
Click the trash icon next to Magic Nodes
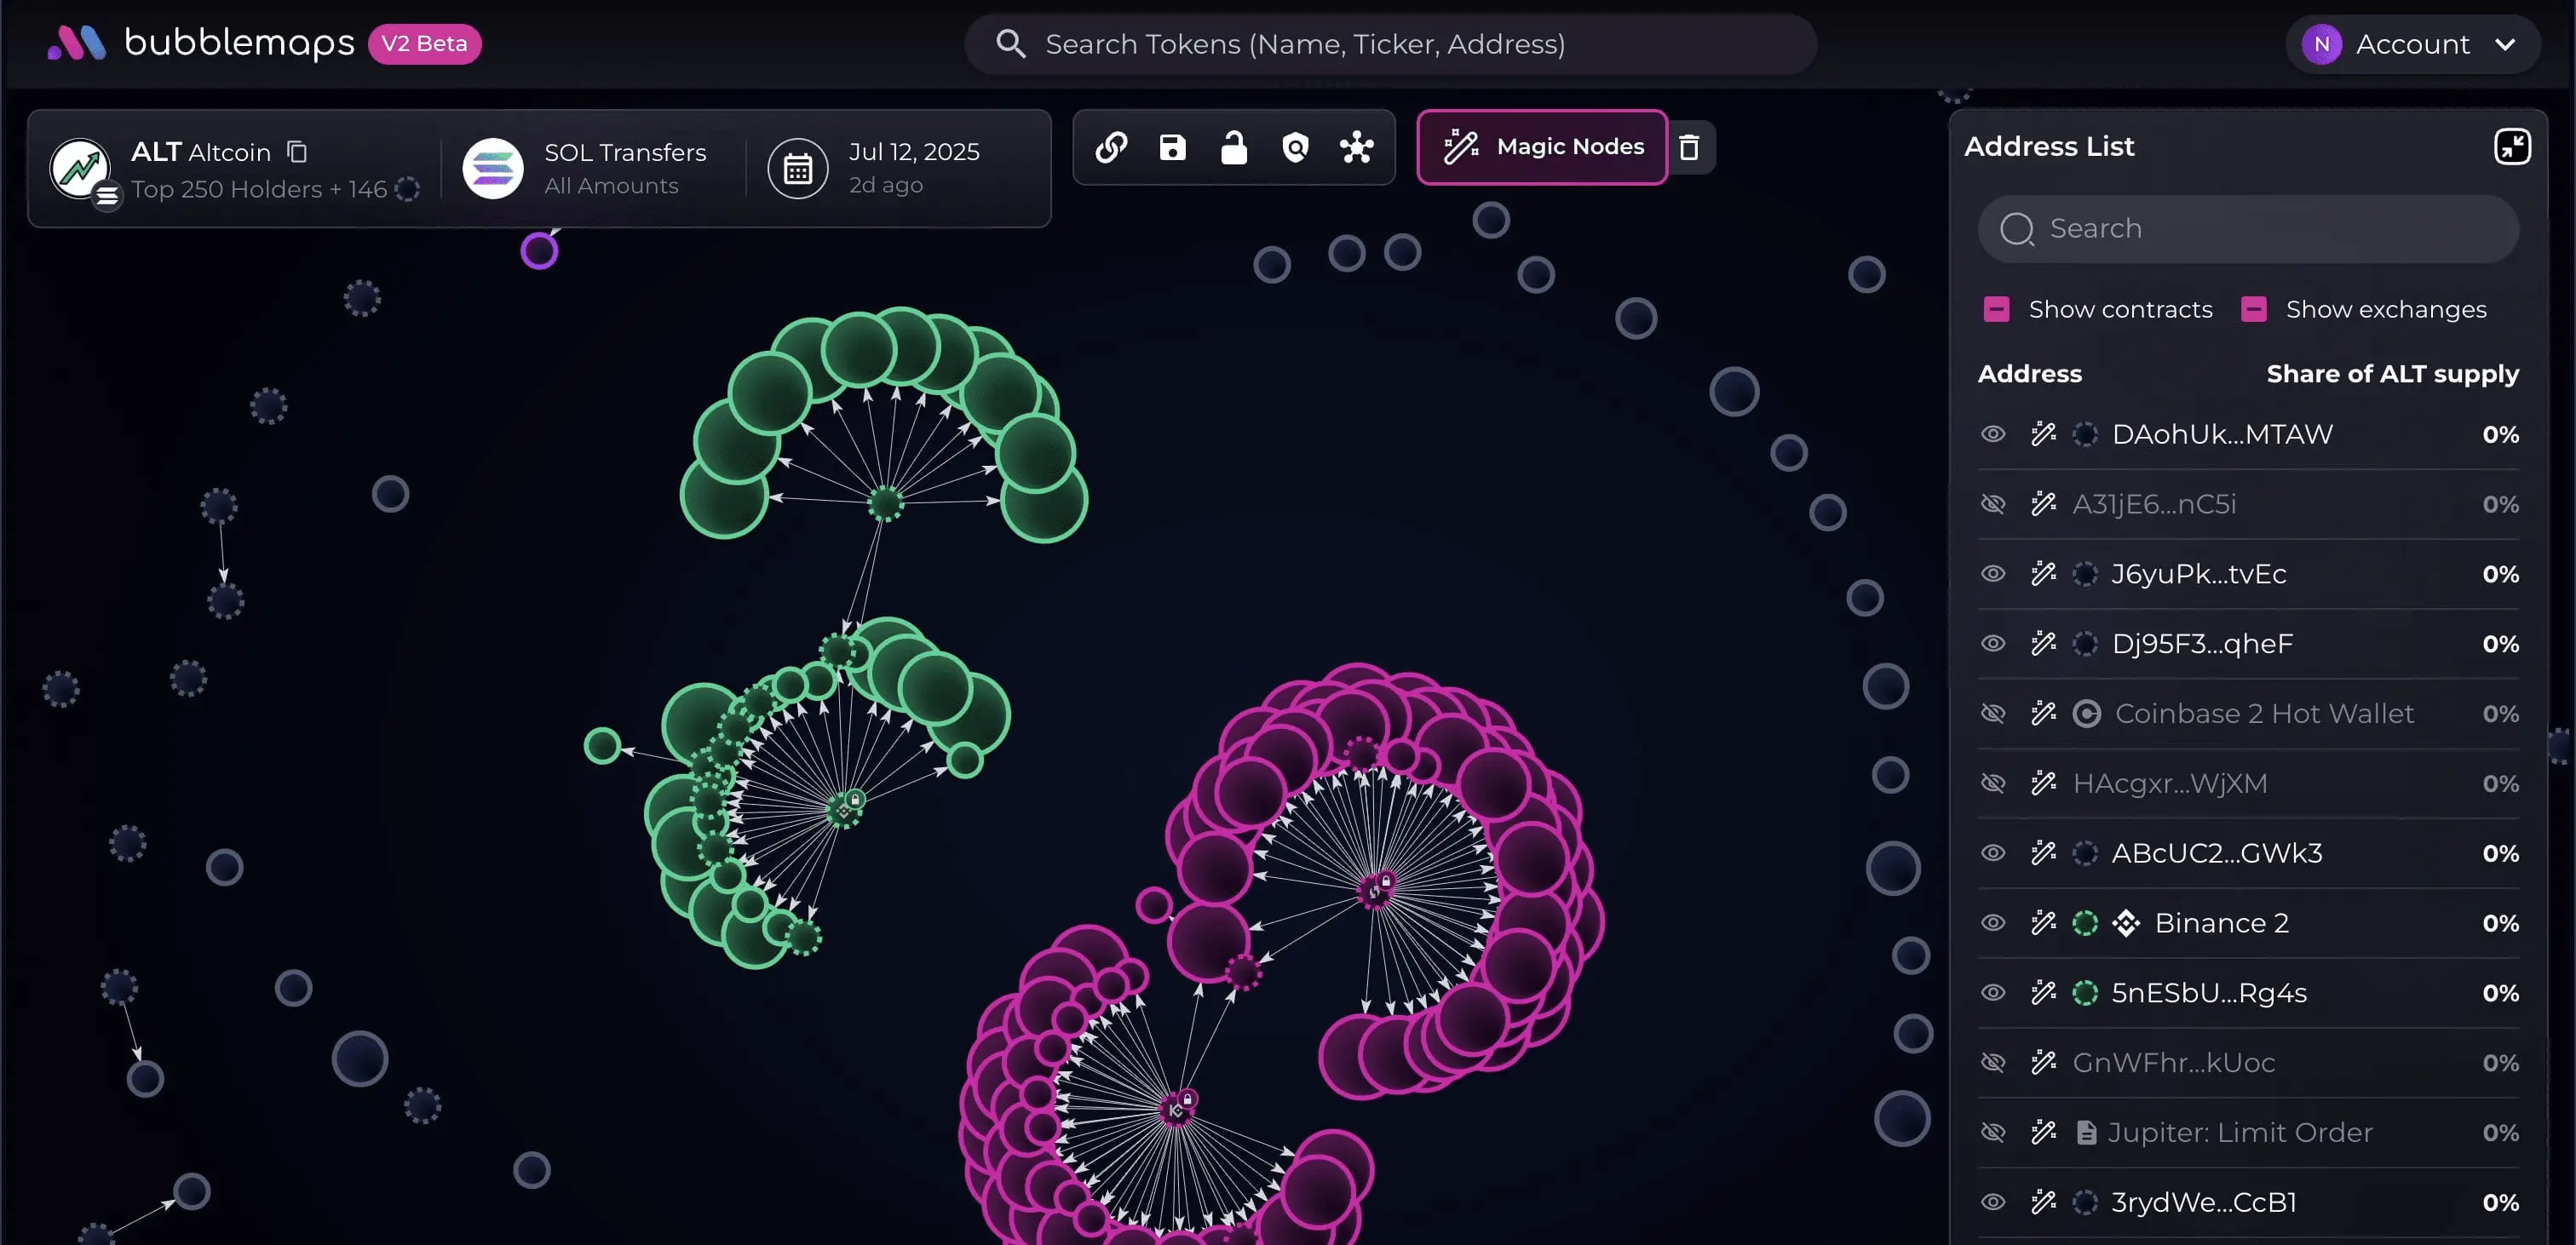1689,147
